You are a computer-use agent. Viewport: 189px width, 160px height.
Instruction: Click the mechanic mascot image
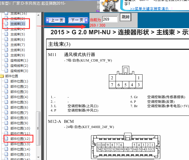[109, 6]
